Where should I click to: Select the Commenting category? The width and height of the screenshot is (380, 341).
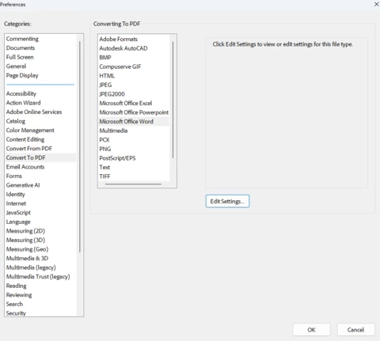[x=22, y=39]
